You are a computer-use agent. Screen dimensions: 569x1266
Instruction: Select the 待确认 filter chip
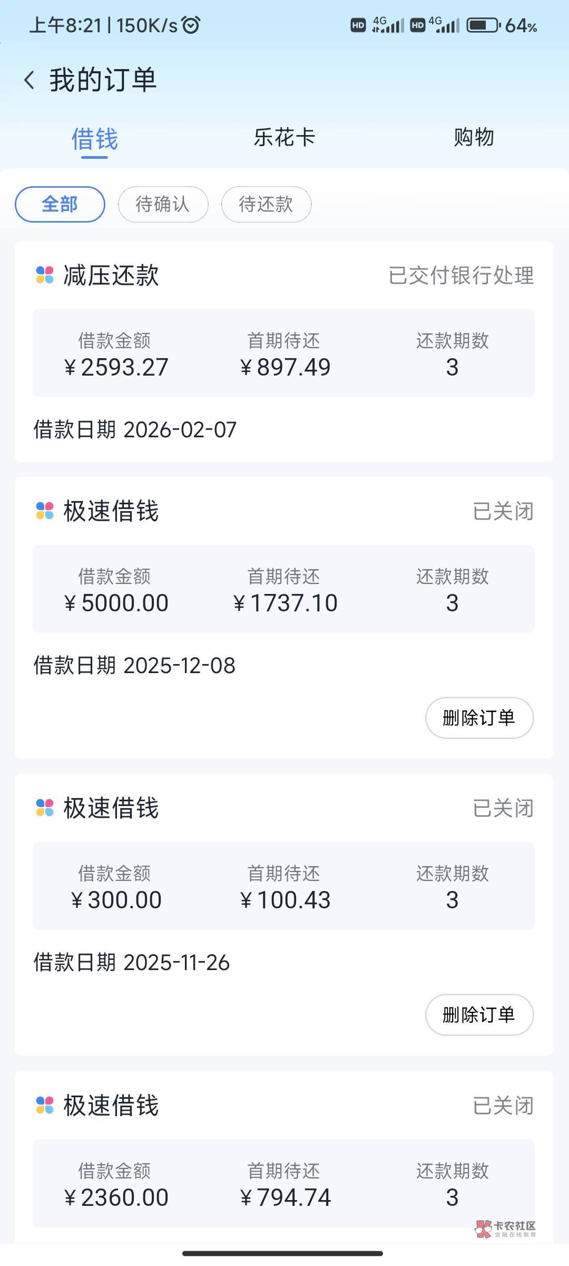tap(163, 204)
